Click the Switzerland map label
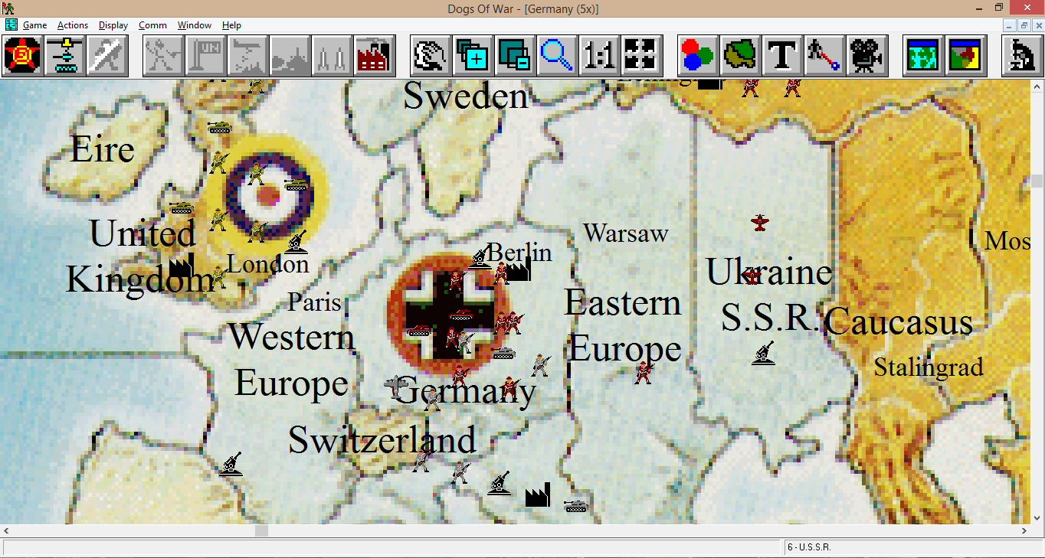The width and height of the screenshot is (1045, 558). (x=382, y=440)
